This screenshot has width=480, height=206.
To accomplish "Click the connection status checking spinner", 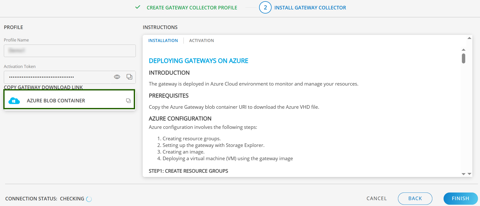I will tap(89, 199).
